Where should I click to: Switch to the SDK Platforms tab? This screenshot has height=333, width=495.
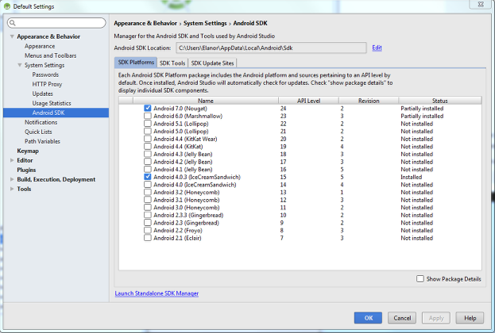[136, 63]
